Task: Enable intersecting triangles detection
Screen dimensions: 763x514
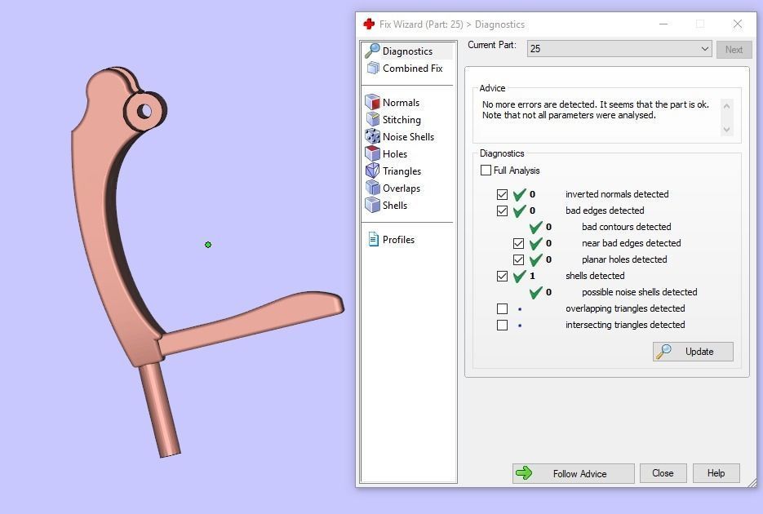Action: [502, 325]
